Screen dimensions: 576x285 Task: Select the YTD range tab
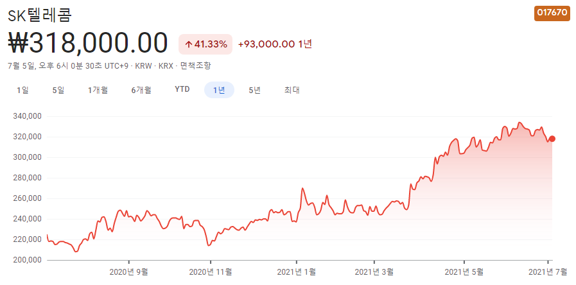click(182, 90)
